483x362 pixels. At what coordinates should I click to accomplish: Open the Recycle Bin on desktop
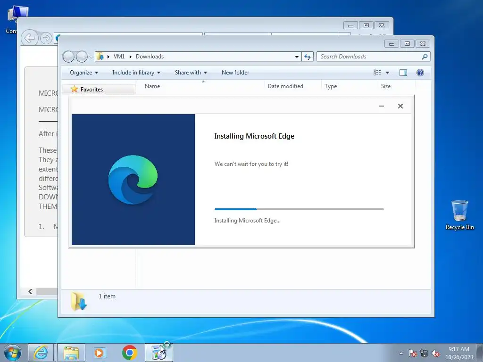459,215
